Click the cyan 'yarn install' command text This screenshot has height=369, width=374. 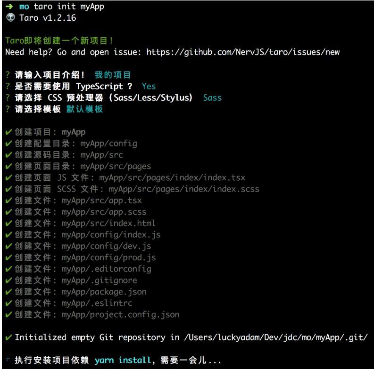[123, 360]
